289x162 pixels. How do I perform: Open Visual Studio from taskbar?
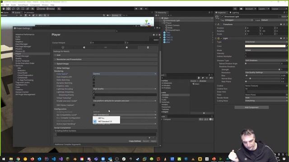pos(61,159)
